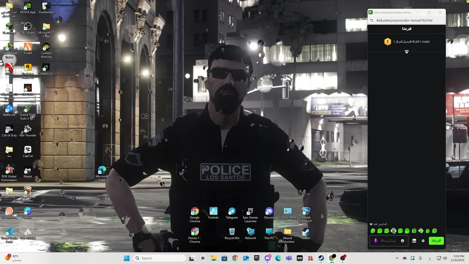Open Steam taskbar icon
This screenshot has height=264, width=469.
[x=321, y=258]
